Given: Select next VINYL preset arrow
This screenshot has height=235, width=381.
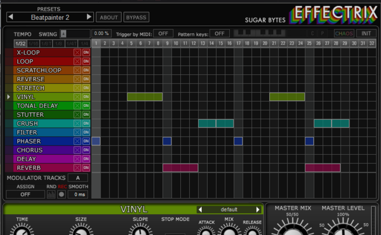Looking at the screenshot, I should tap(258, 209).
